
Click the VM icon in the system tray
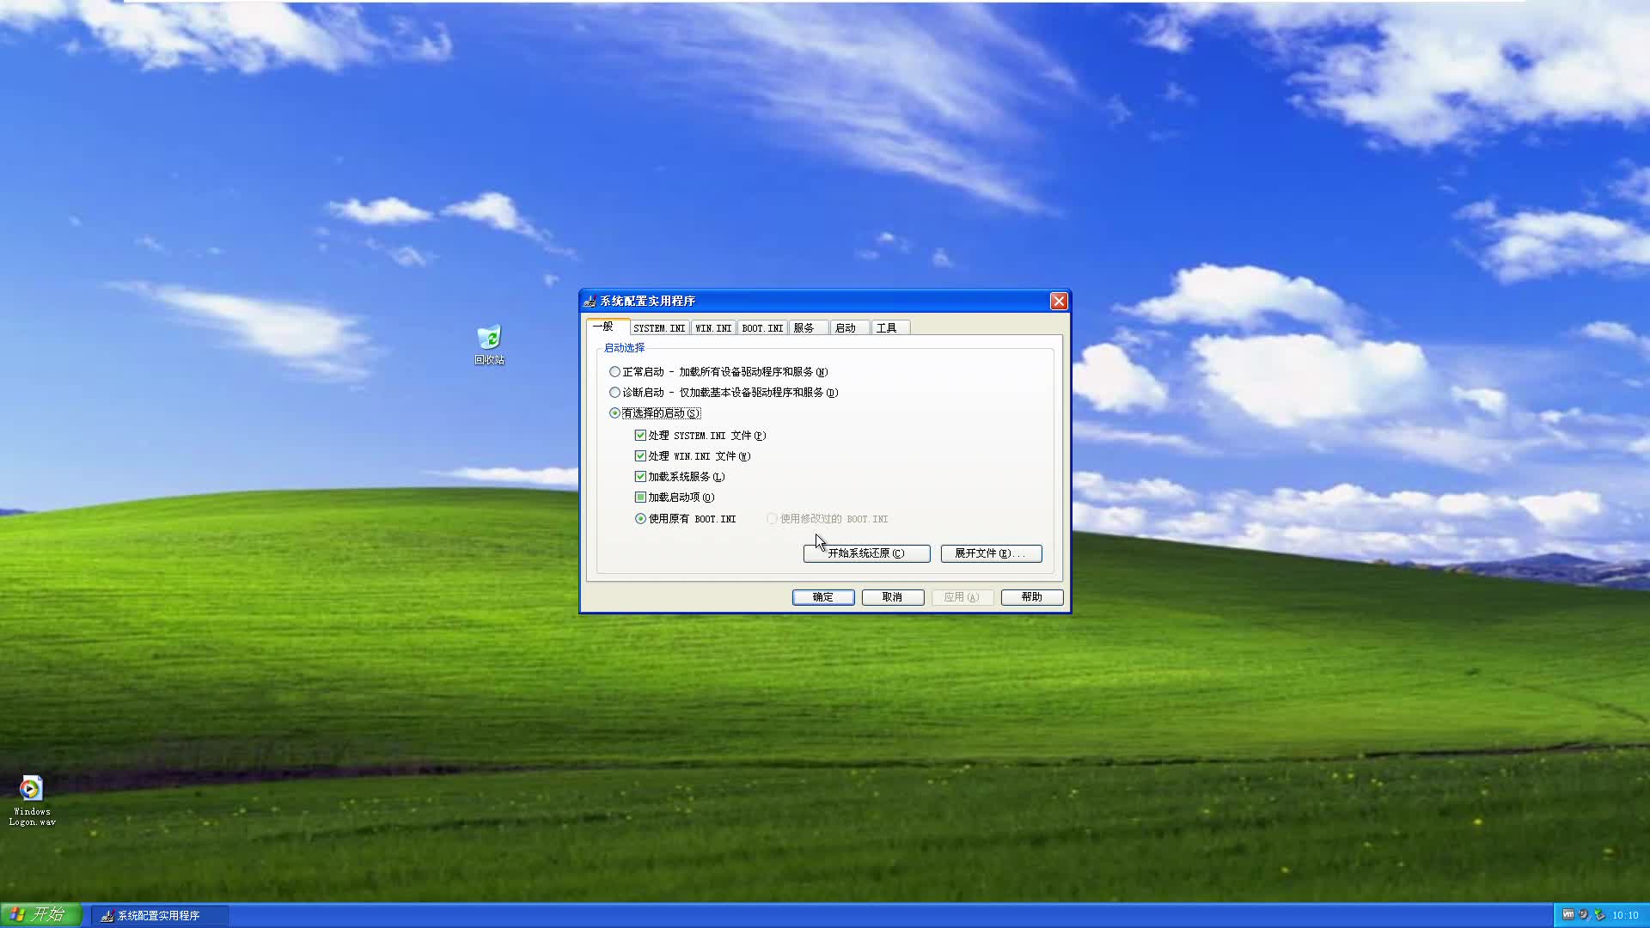pyautogui.click(x=1570, y=914)
